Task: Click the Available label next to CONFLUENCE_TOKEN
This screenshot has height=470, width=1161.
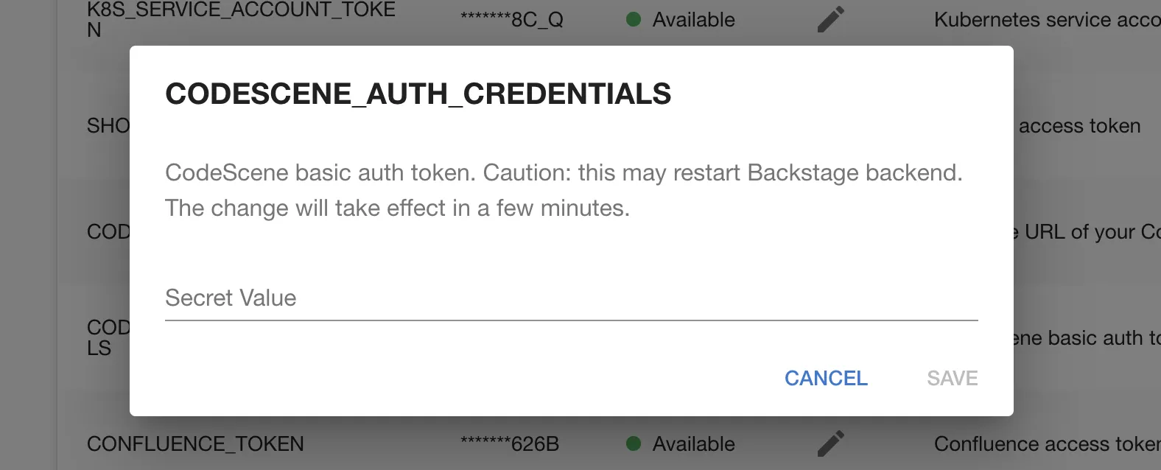Action: pos(692,443)
